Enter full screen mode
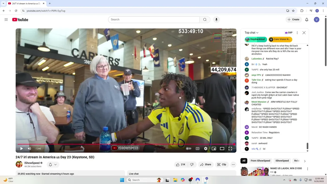The image size is (327, 184). 230,148
